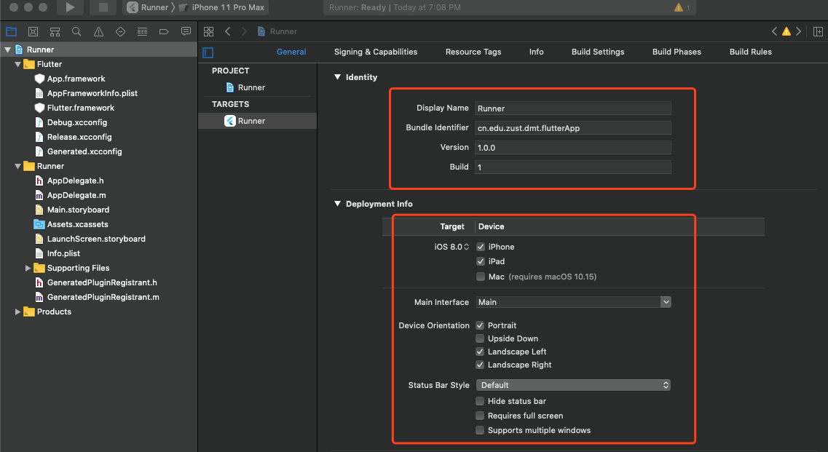
Task: Open the Find navigator magnifier icon
Action: point(76,32)
